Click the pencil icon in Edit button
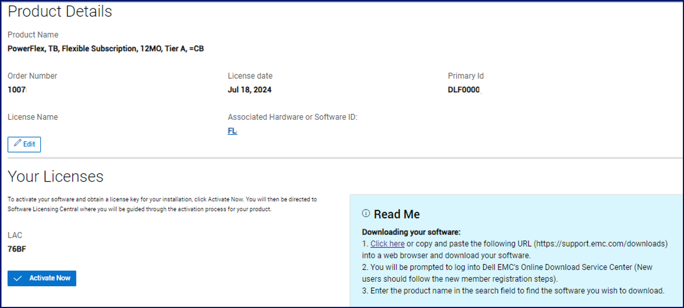 pos(17,144)
